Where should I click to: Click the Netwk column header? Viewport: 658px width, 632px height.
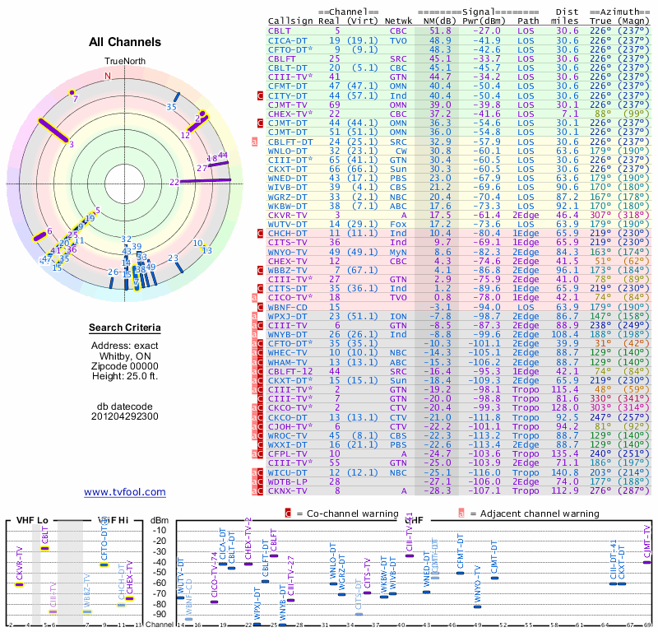[x=398, y=21]
